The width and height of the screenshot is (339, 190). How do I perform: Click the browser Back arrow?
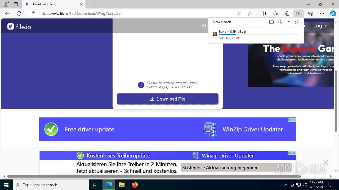coord(7,13)
